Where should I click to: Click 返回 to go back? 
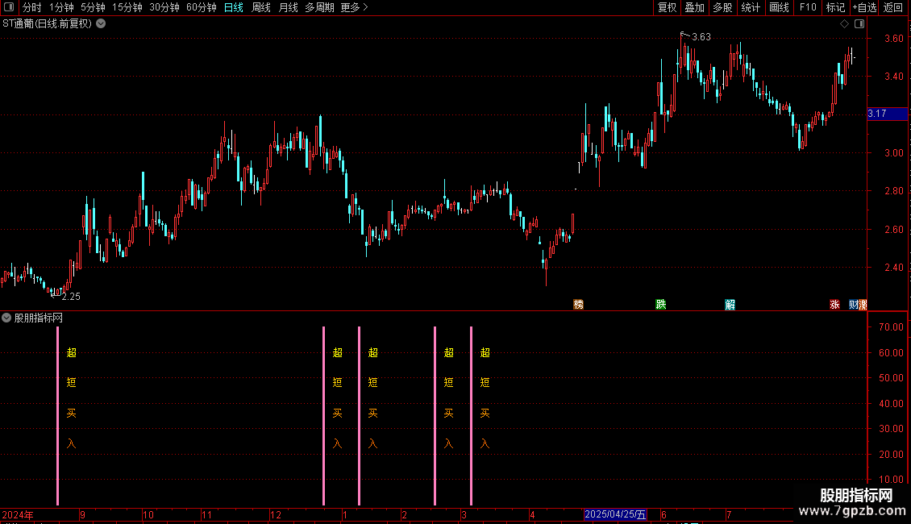[x=893, y=7]
